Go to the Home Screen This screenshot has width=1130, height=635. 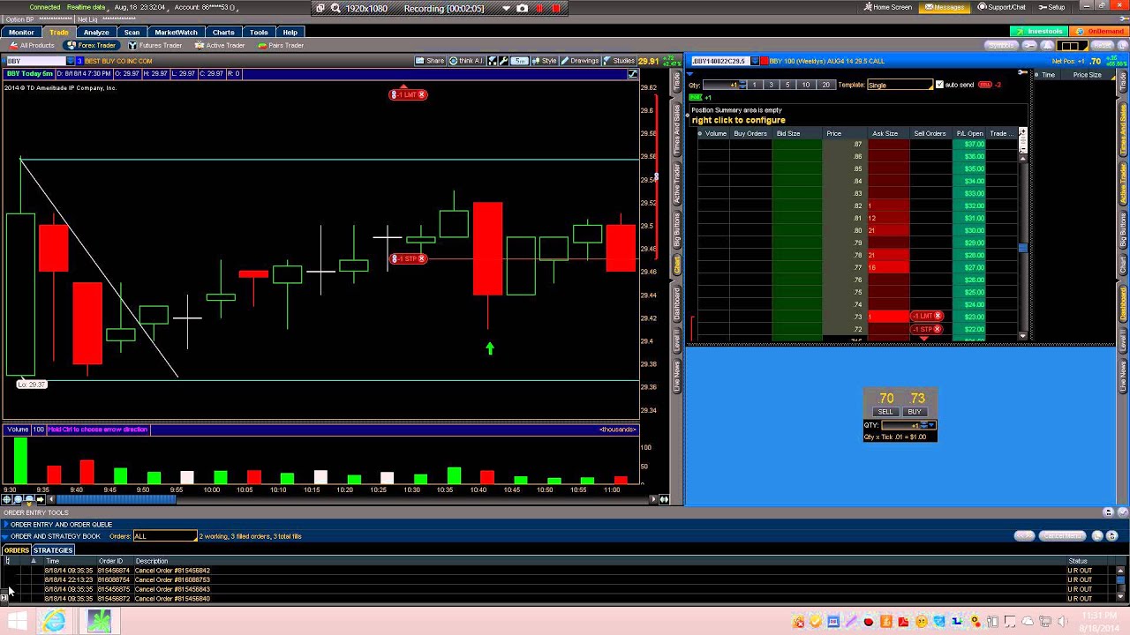(x=888, y=7)
